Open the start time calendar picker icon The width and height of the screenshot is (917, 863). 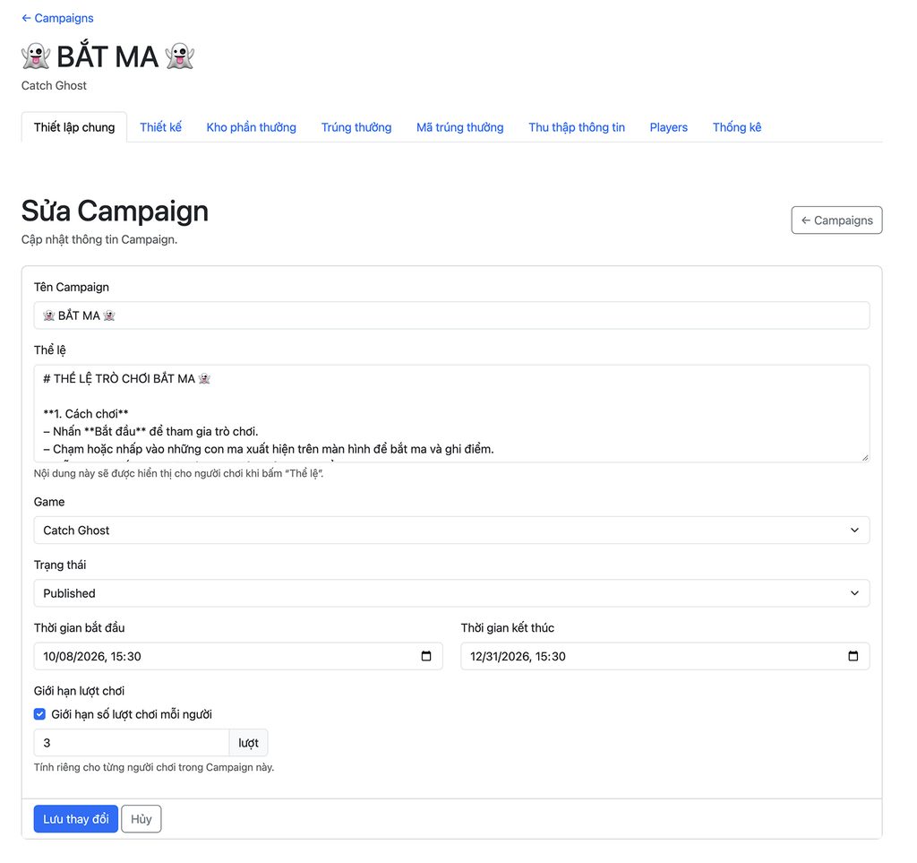click(x=426, y=656)
